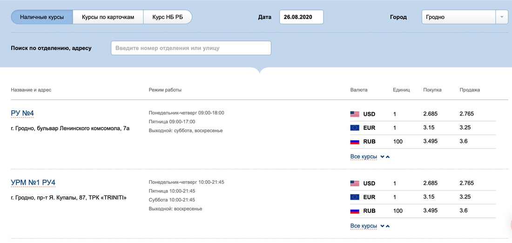512x243 pixels.
Task: Click the EUR flag icon for РУ №4
Action: click(x=355, y=128)
